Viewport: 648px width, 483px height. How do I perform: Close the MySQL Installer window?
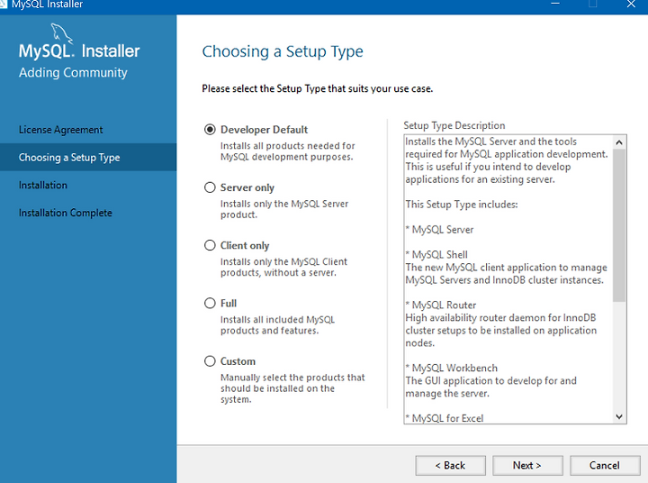click(x=631, y=5)
